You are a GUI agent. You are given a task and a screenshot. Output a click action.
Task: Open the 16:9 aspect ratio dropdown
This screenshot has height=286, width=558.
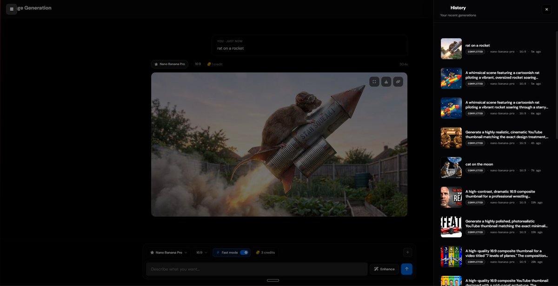coord(201,253)
